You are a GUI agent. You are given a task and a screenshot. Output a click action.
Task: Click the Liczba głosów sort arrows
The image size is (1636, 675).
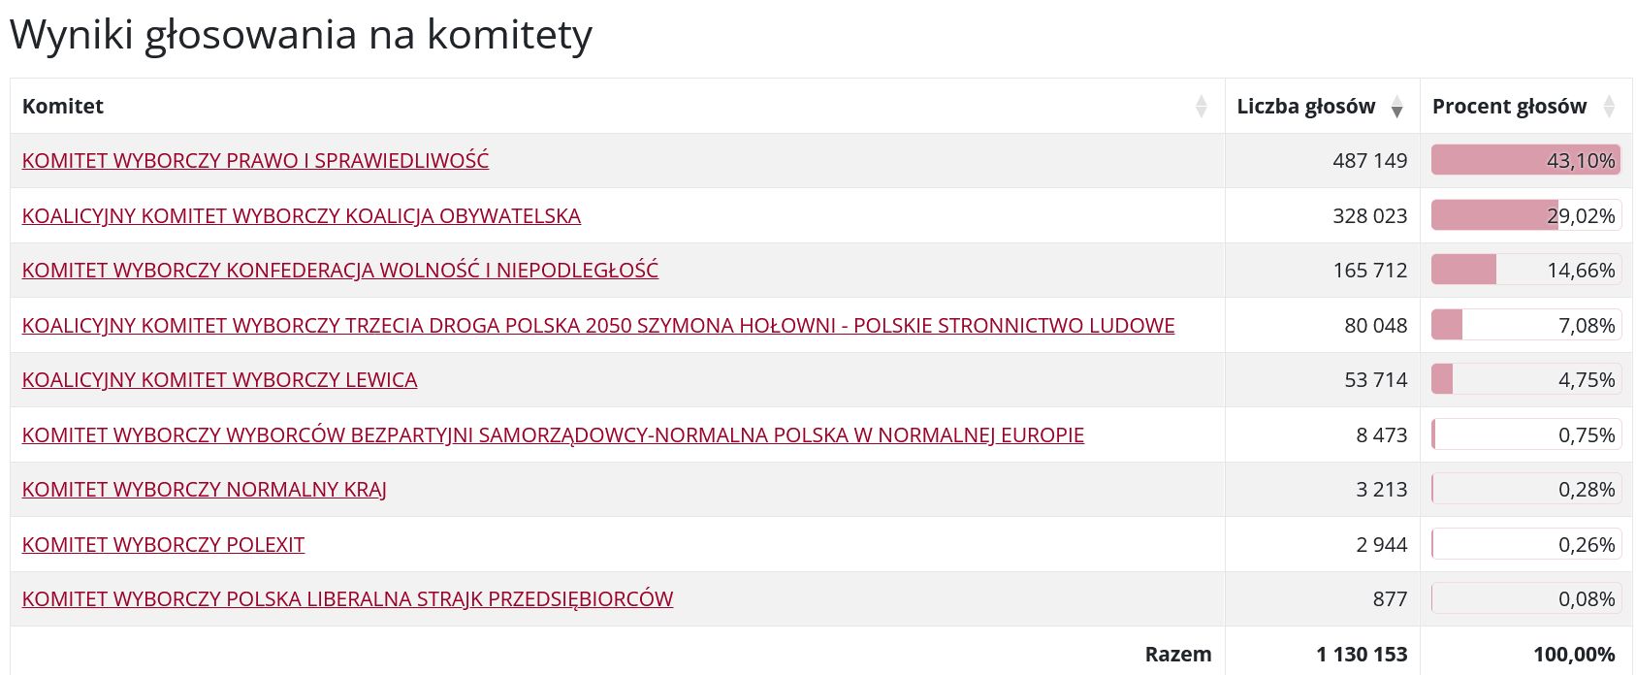pyautogui.click(x=1396, y=107)
